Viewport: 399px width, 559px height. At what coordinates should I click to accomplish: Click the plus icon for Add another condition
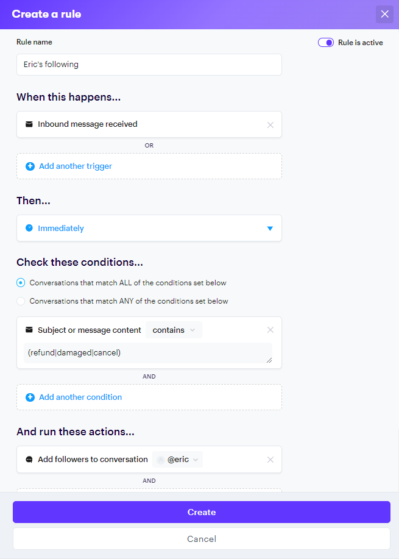pos(30,397)
